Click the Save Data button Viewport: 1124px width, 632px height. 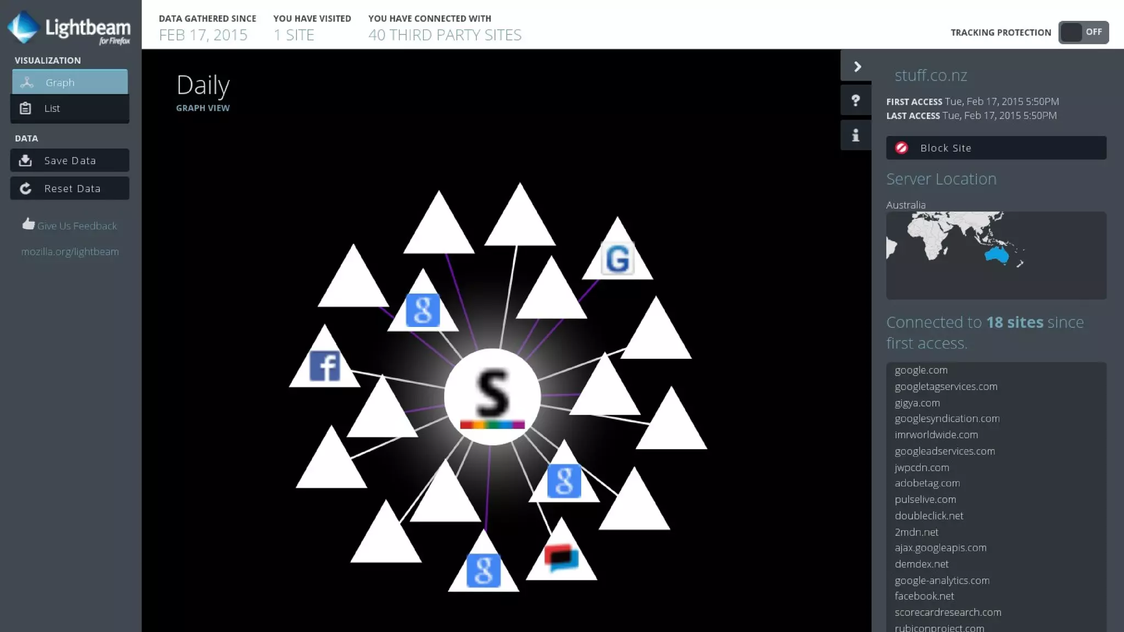coord(70,160)
